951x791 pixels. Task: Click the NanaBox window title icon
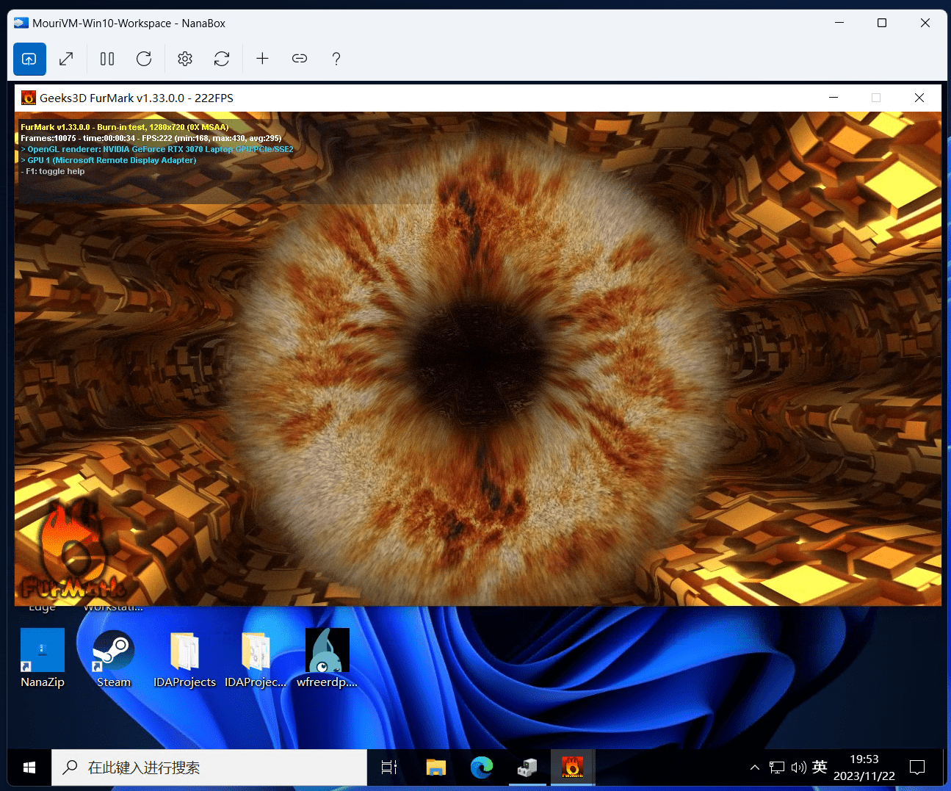coord(21,23)
